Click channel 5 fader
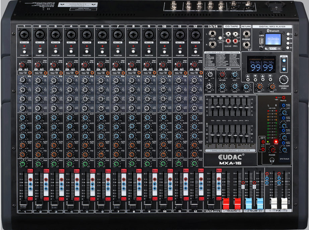This screenshot has width=309, height=230. pos(85,205)
